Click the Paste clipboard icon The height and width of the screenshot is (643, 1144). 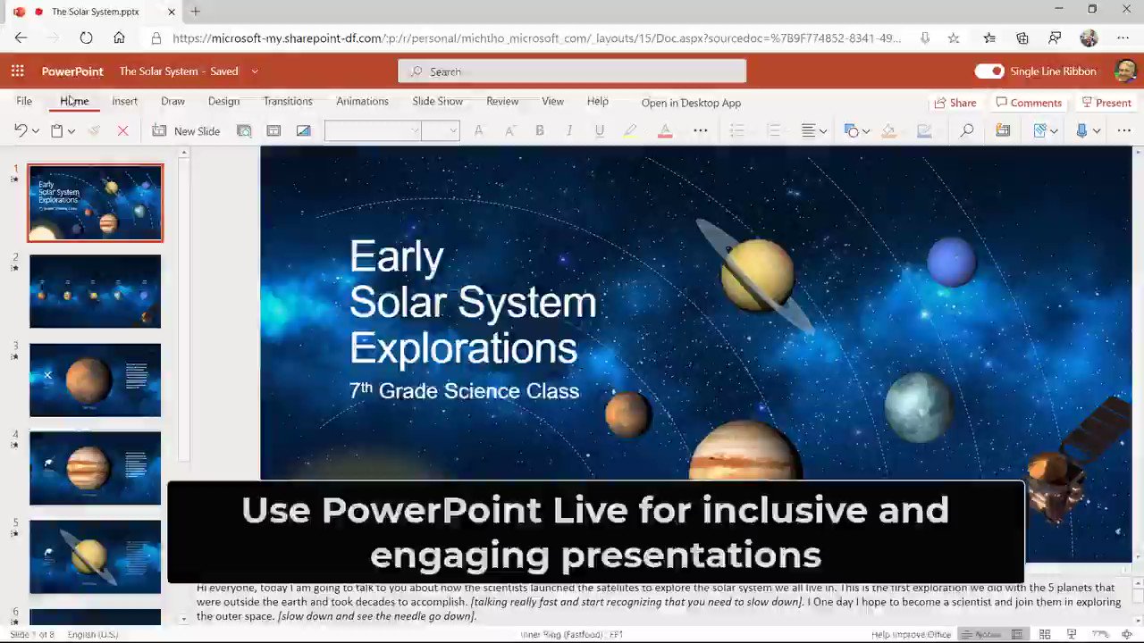tap(57, 130)
